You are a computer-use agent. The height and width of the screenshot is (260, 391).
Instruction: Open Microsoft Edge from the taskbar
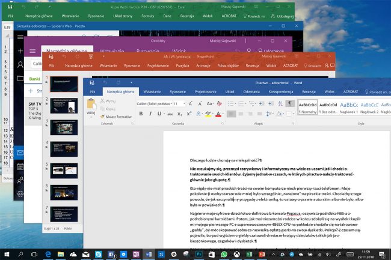click(x=48, y=254)
